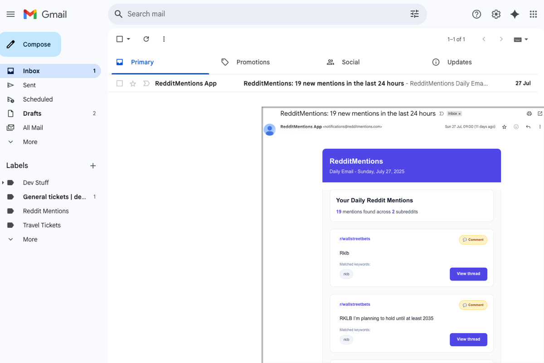Viewport: 544px width, 363px height.
Task: Add emoji reaction to email
Action: (x=516, y=127)
